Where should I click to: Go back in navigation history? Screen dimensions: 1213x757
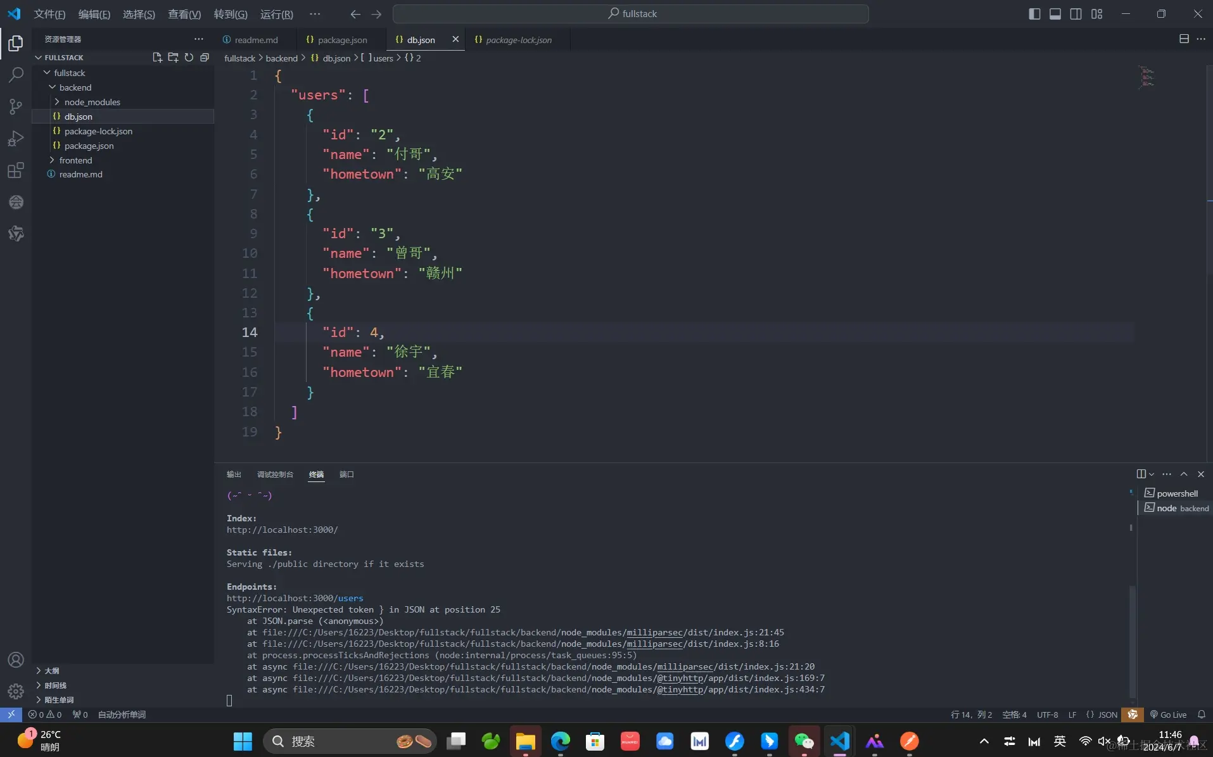[x=355, y=14]
